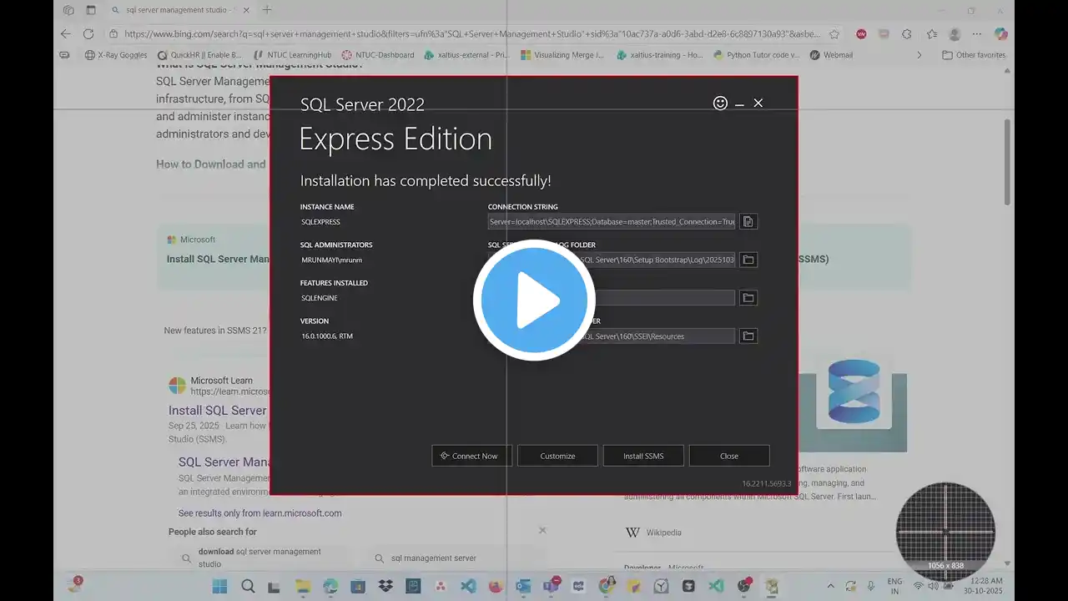Open the Copilot icon in Edge
This screenshot has width=1068, height=601.
[x=1001, y=34]
